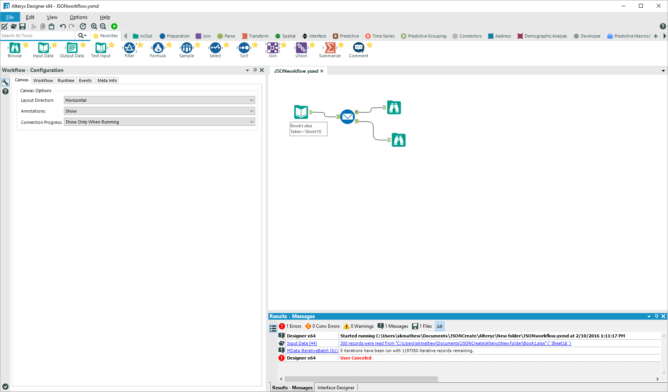
Task: Toggle the favorite star on Browse tool
Action: tap(26, 45)
